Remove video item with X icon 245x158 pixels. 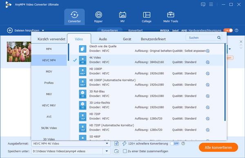coord(241,42)
